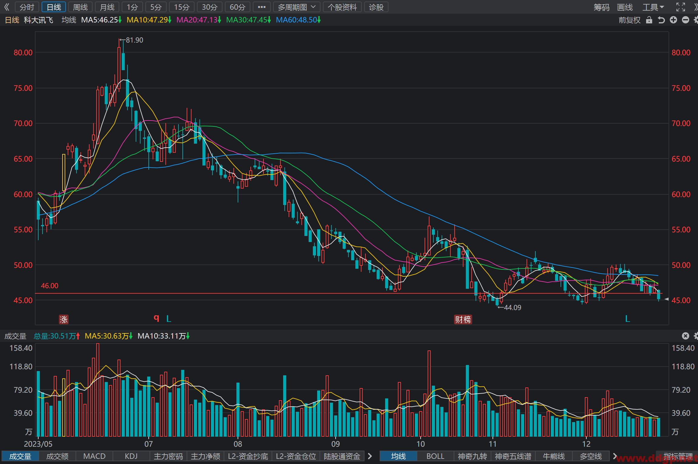
Task: Zoom out with the minus circle icon
Action: (x=686, y=20)
